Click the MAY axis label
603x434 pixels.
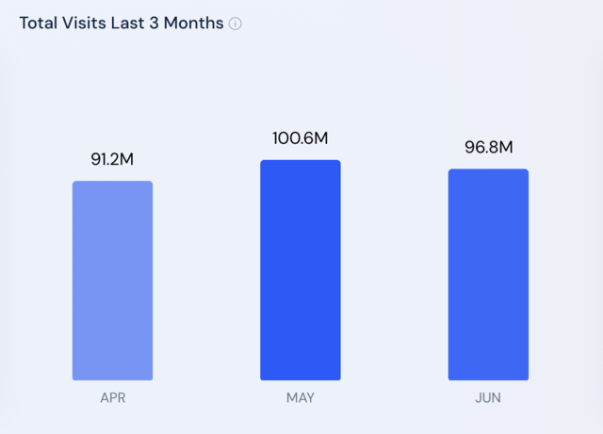(301, 397)
